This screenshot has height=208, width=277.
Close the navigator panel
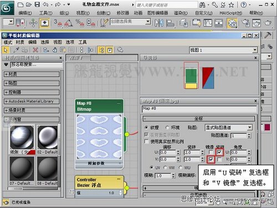pos(255,58)
